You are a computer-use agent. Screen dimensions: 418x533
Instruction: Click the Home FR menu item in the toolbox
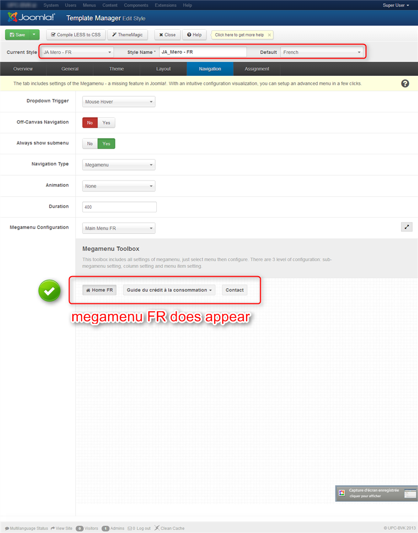99,290
